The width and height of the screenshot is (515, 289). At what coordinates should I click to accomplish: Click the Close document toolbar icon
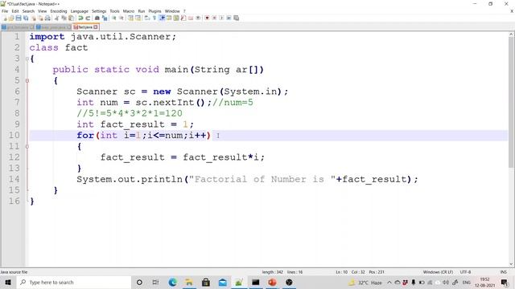click(x=34, y=18)
